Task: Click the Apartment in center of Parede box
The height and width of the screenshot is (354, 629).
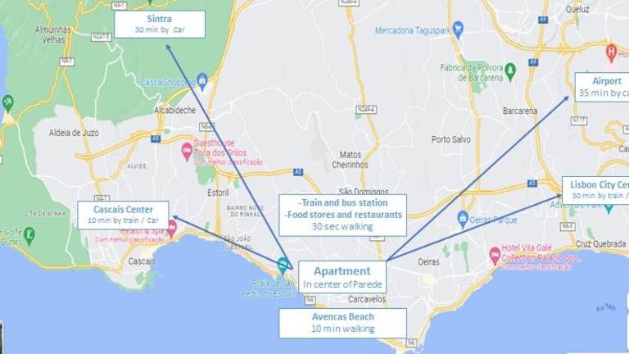Action: (342, 276)
